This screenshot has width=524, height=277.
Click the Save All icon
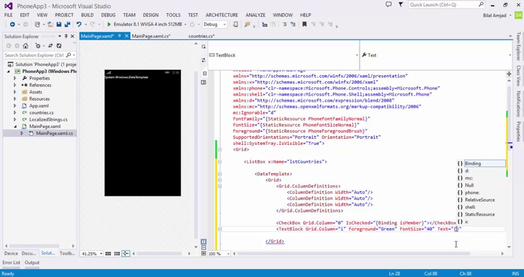click(x=67, y=24)
